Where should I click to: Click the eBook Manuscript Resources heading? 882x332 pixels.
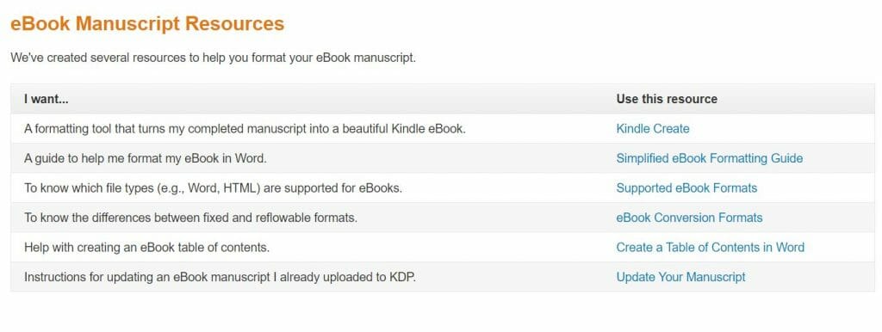point(147,23)
